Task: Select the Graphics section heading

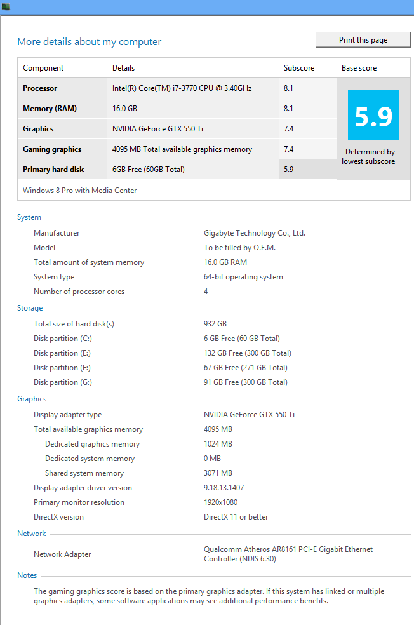Action: tap(32, 399)
